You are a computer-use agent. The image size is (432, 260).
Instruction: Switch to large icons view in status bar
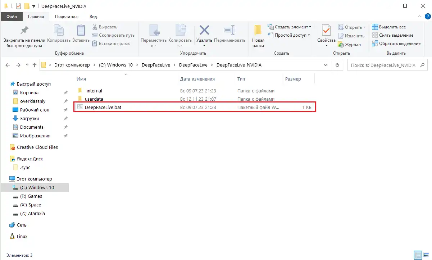[x=426, y=255]
